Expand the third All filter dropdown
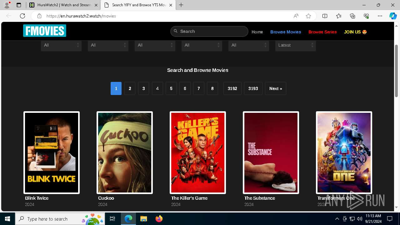The height and width of the screenshot is (225, 400). tap(155, 45)
